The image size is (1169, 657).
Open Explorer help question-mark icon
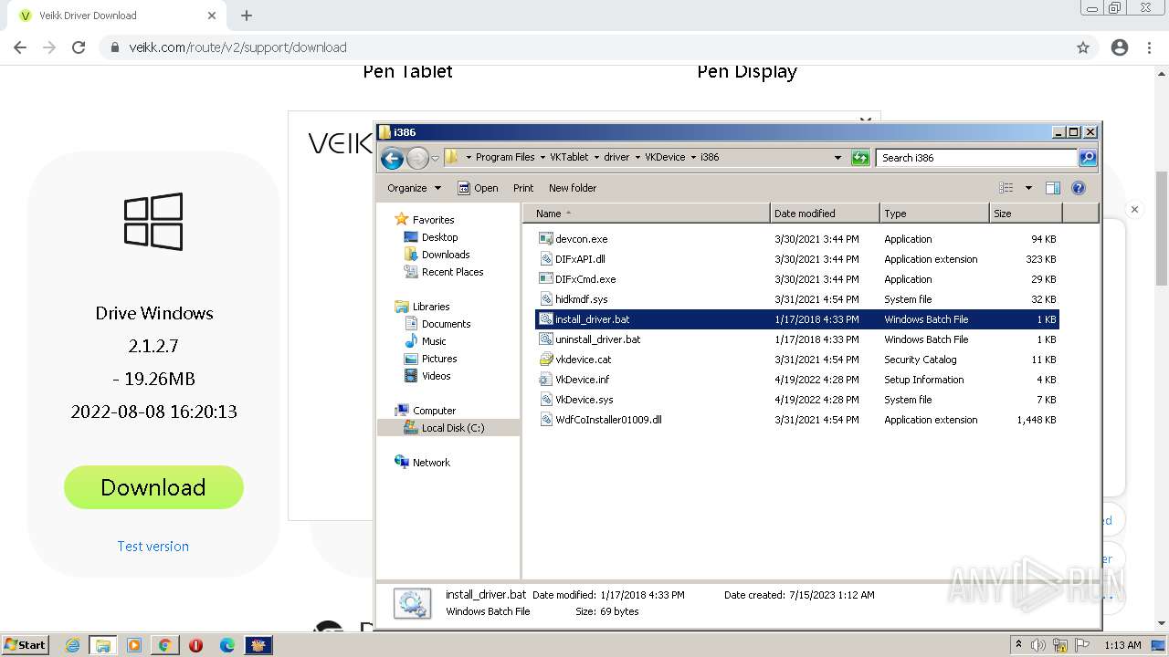tap(1079, 188)
